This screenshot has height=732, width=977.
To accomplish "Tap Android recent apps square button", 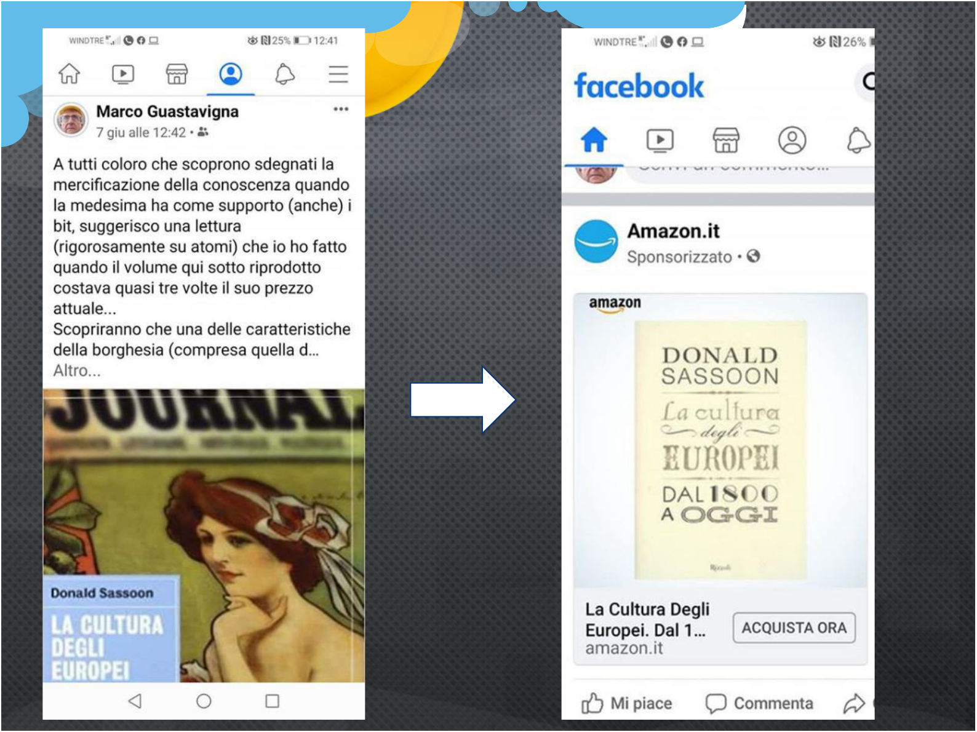I will [272, 701].
